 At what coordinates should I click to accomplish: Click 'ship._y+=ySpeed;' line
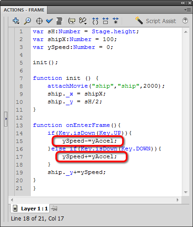76,172
